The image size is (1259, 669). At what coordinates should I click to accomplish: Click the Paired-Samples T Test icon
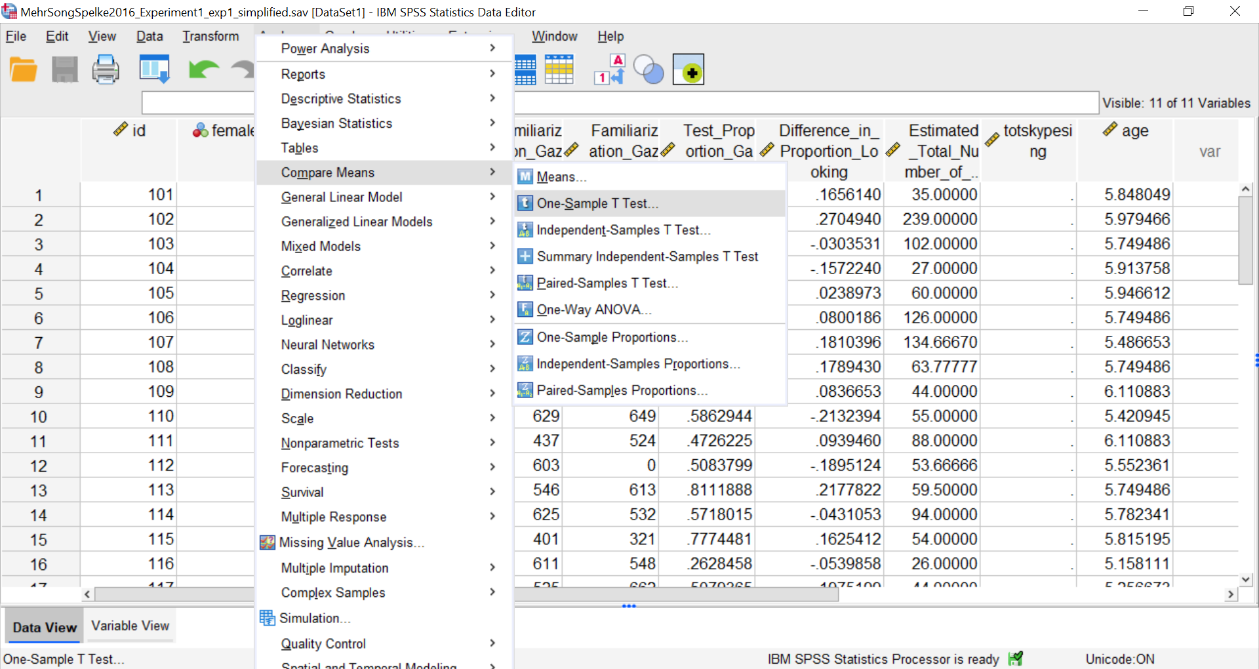click(x=525, y=283)
